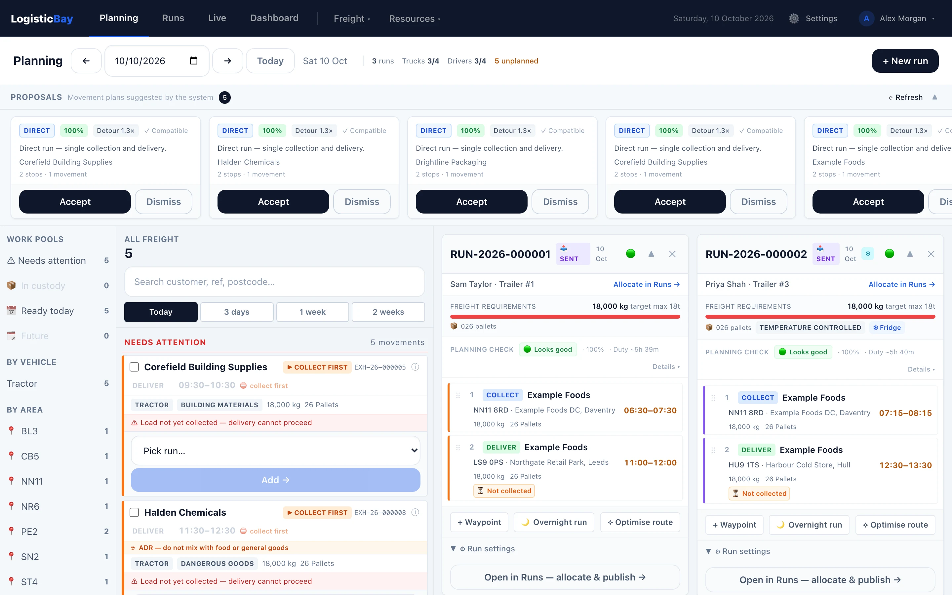Switch to the Live tab
The image size is (952, 595).
[x=217, y=18]
